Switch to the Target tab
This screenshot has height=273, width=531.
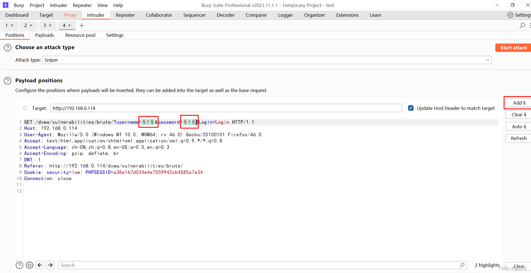point(46,15)
